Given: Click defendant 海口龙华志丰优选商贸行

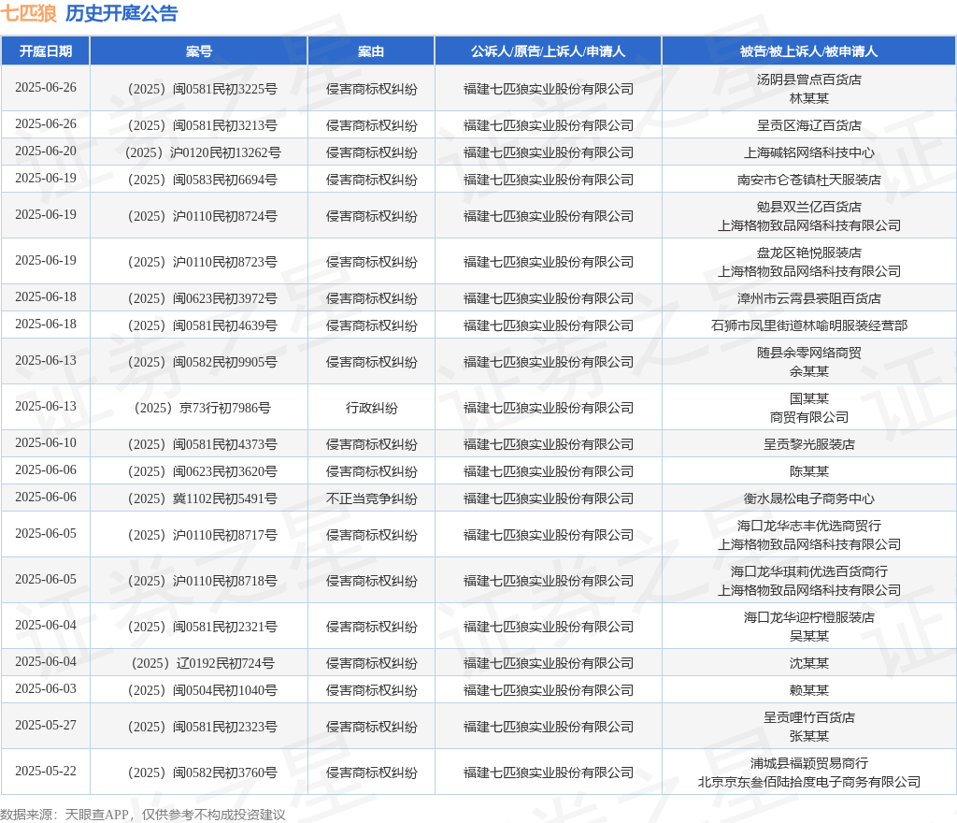Looking at the screenshot, I should (809, 526).
